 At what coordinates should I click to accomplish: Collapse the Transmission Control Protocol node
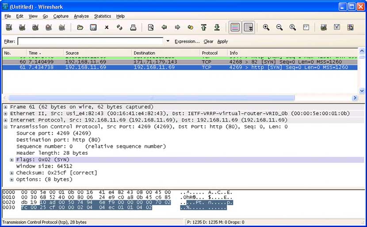point(5,127)
